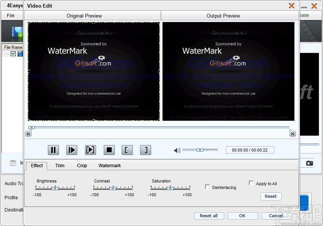Confirm edits with the OK button

coord(242,216)
